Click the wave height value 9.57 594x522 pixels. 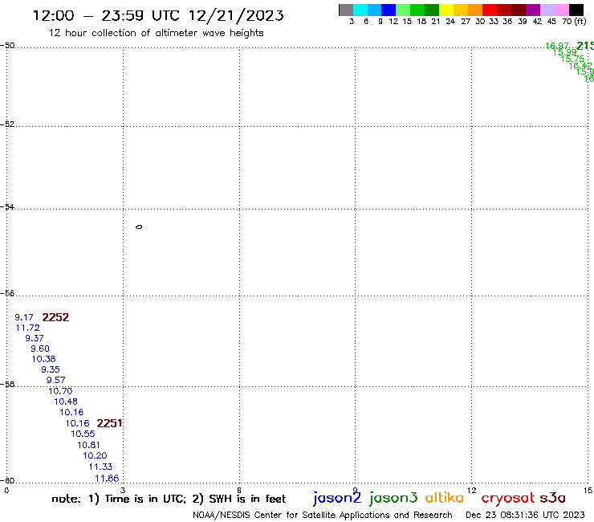click(x=55, y=380)
